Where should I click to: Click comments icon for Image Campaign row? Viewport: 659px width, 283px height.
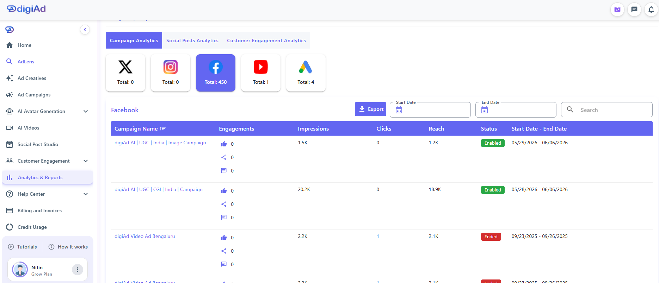tap(224, 171)
